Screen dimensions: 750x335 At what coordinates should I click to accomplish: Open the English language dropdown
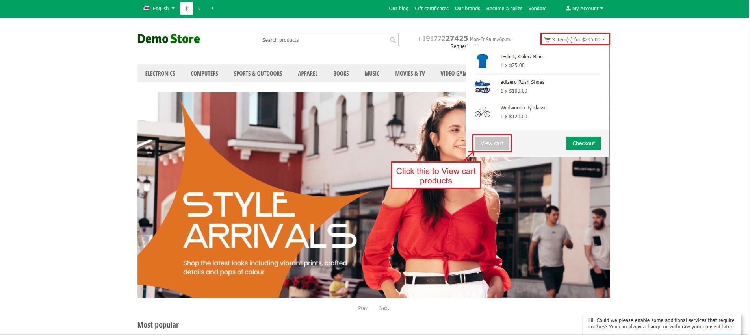pos(160,8)
